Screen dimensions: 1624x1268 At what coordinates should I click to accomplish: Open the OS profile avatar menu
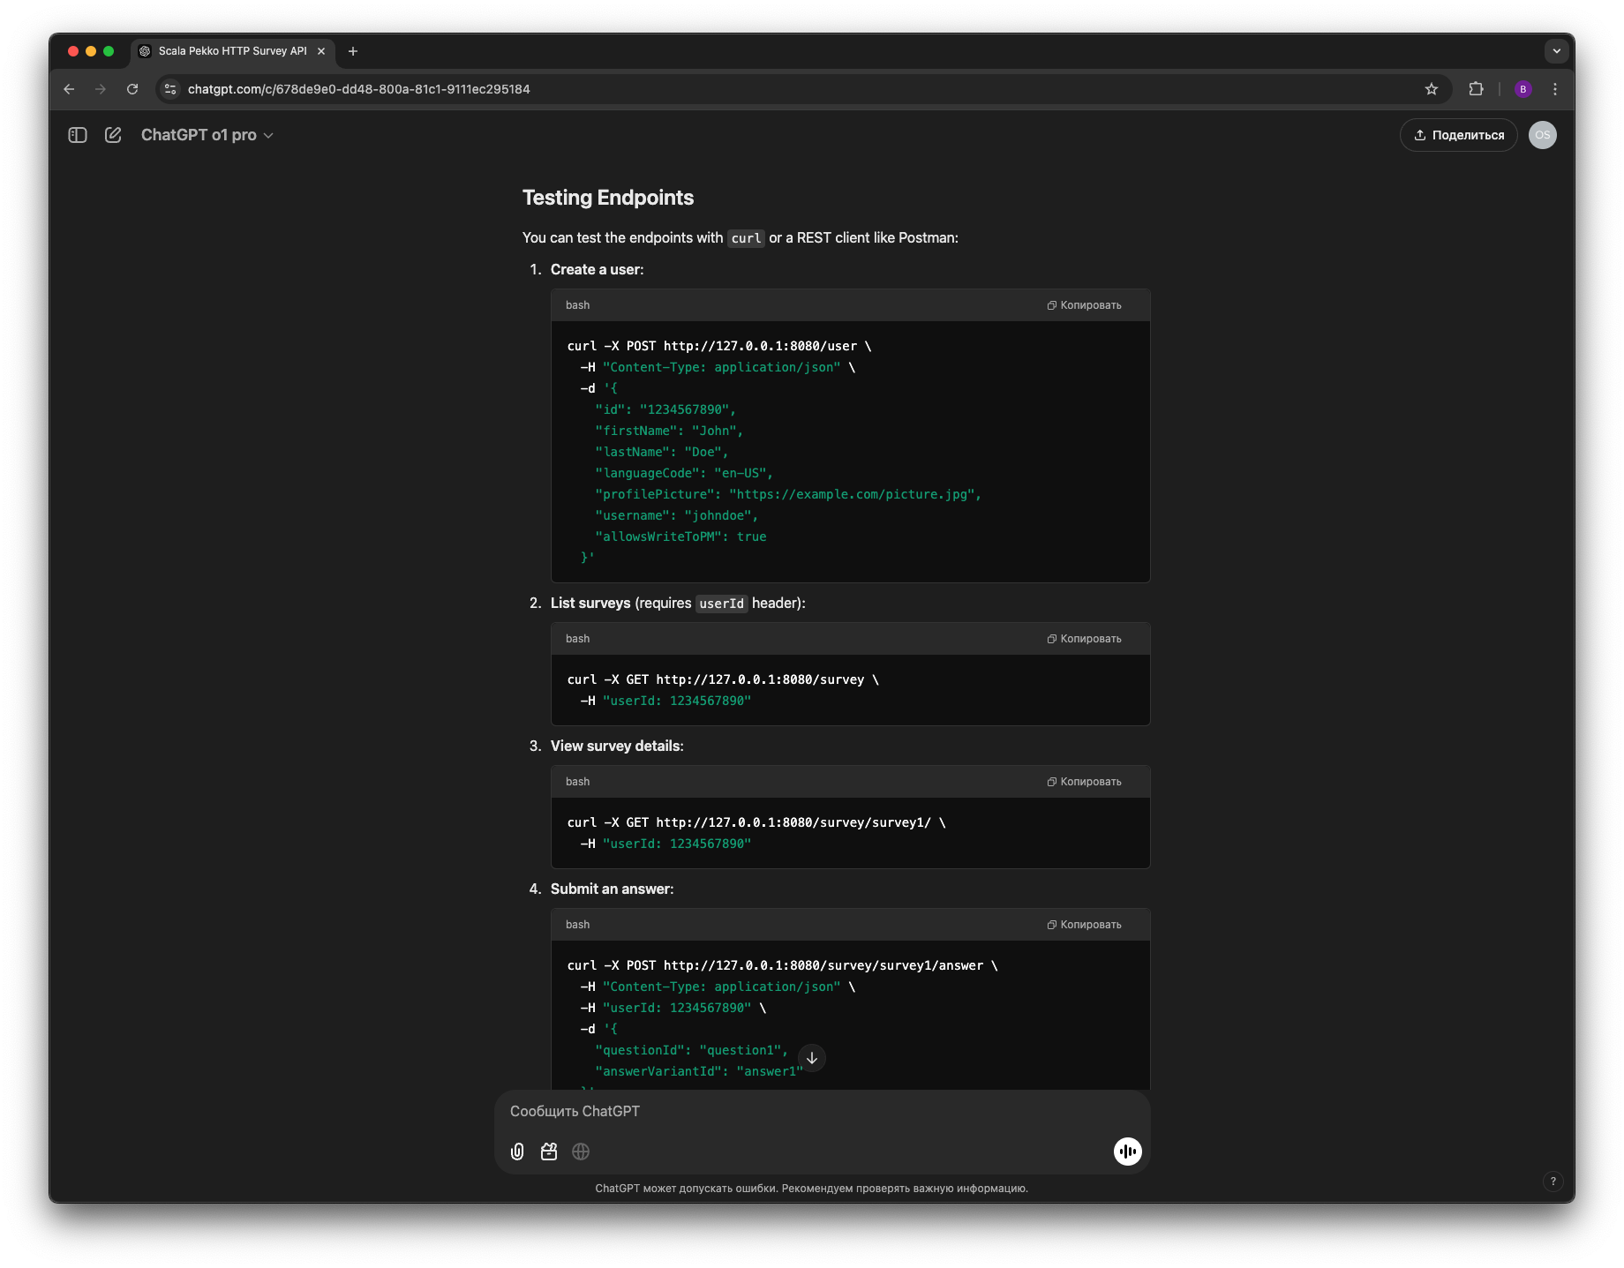pos(1542,135)
